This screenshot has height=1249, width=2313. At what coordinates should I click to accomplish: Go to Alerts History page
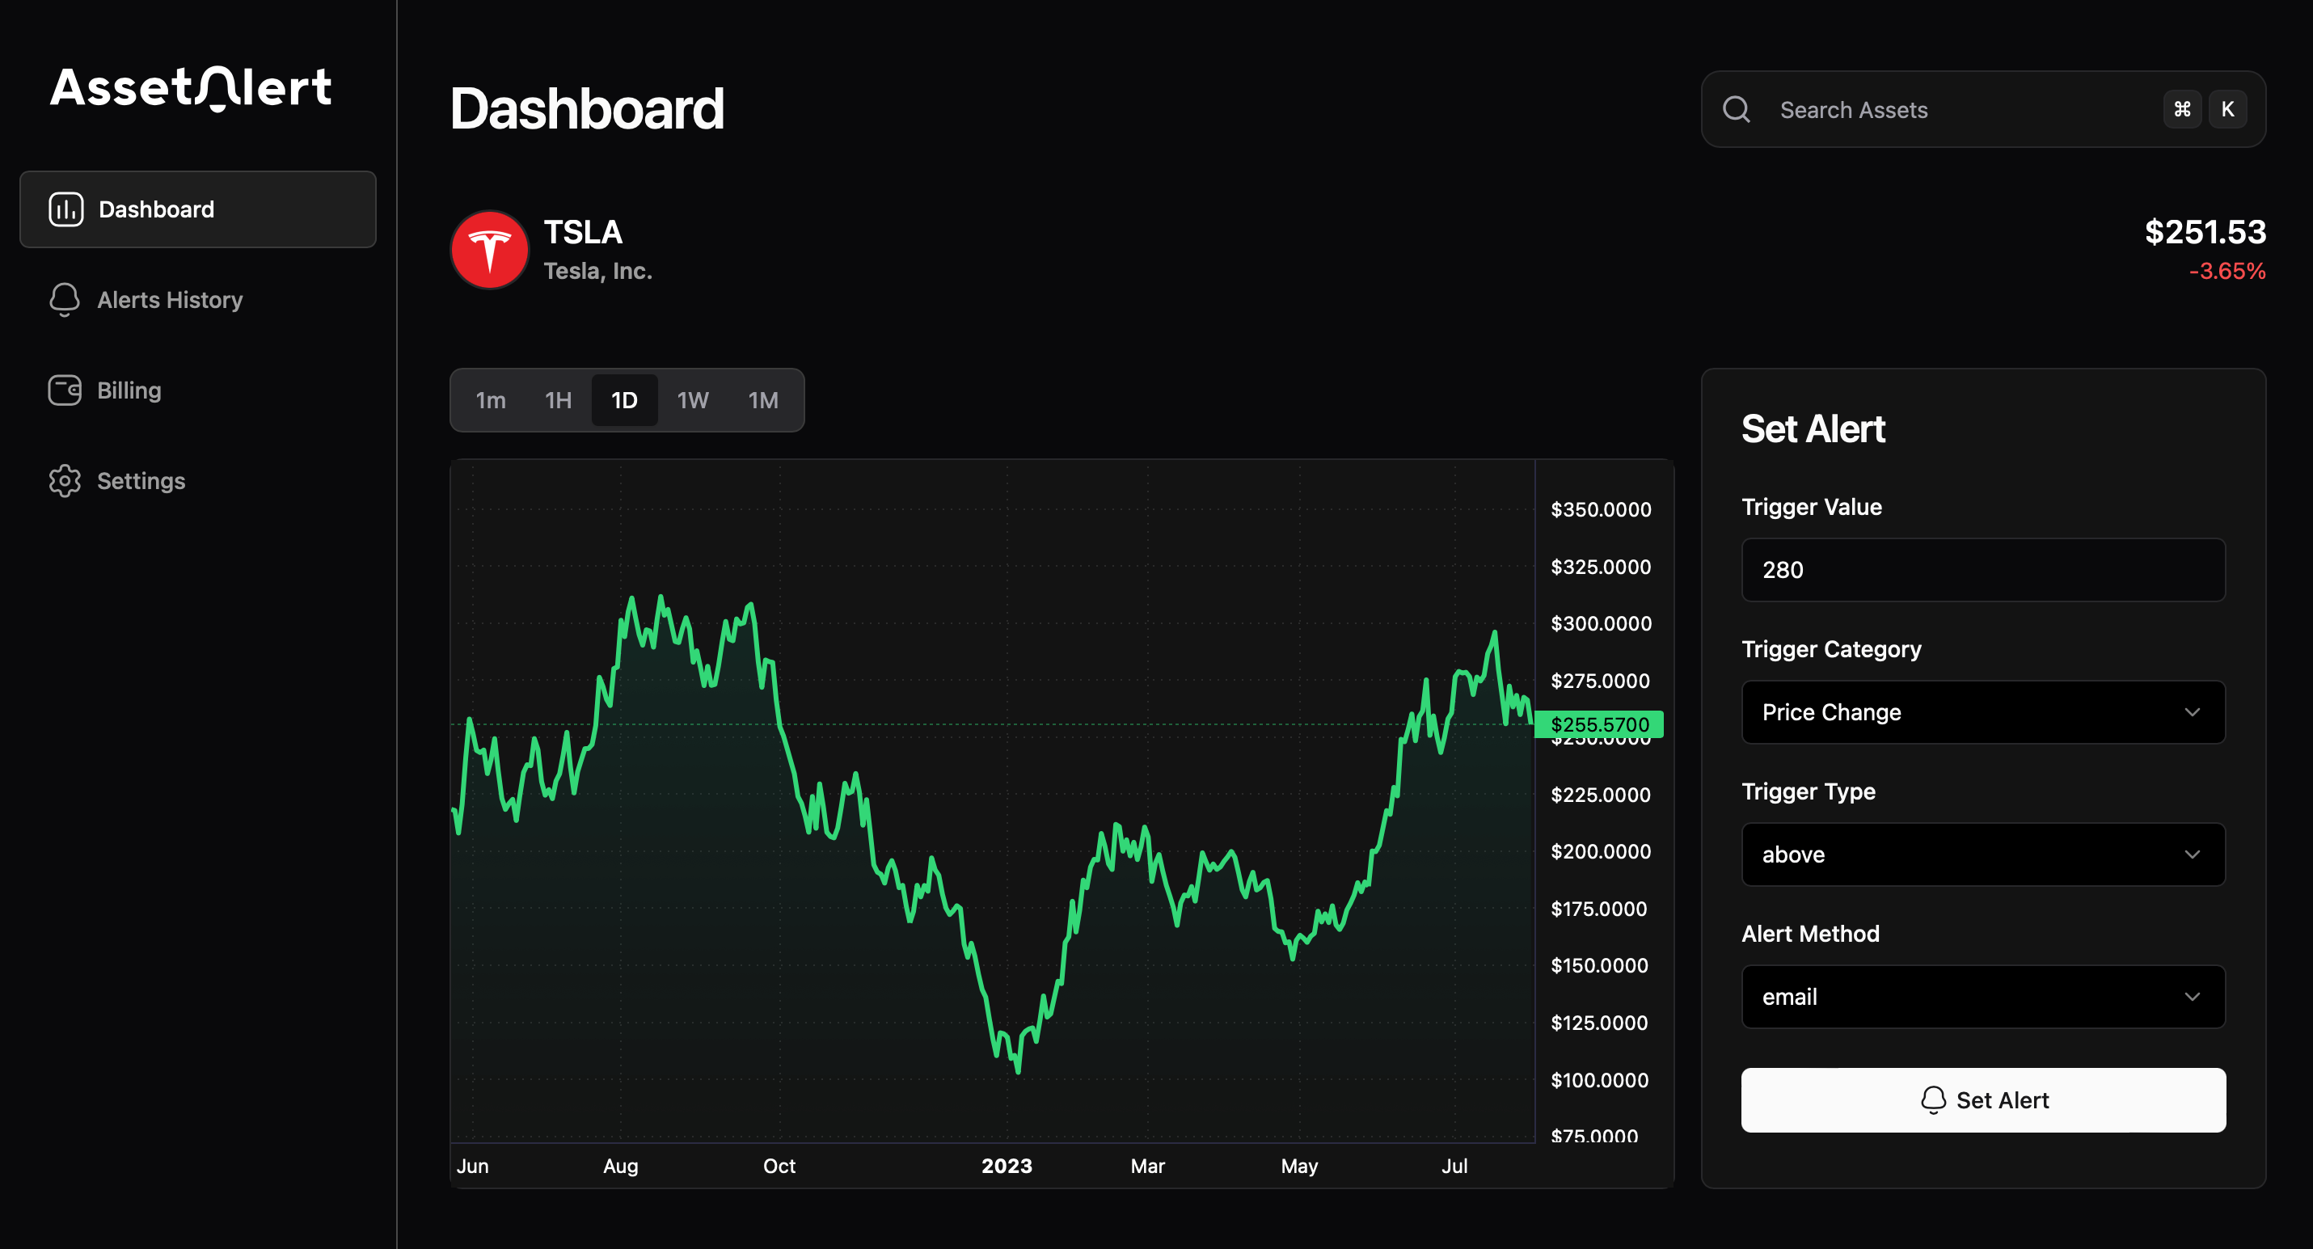click(170, 300)
